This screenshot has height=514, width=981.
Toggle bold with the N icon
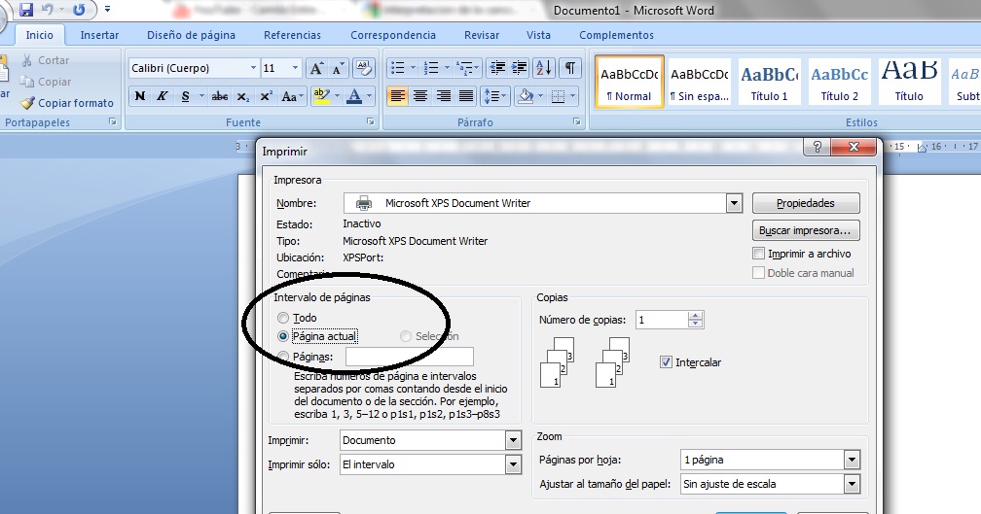[140, 95]
